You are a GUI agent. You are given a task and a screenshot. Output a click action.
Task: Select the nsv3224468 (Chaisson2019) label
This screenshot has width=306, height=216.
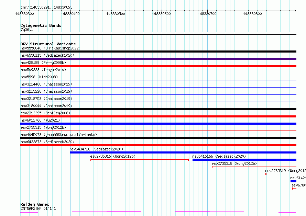point(46,84)
